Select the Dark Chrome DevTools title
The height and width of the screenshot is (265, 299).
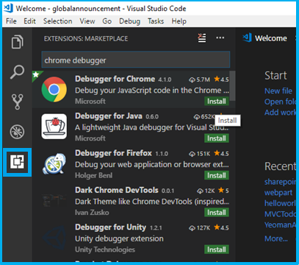(x=117, y=190)
